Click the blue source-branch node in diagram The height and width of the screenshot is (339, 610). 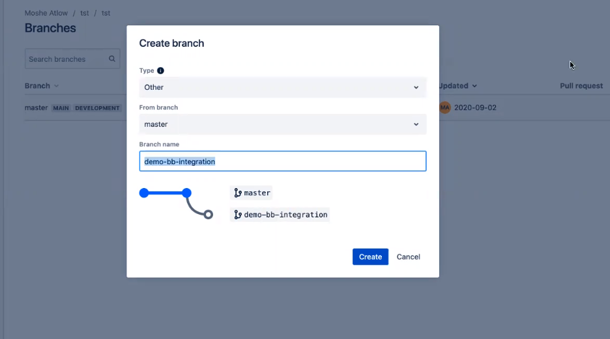[186, 193]
